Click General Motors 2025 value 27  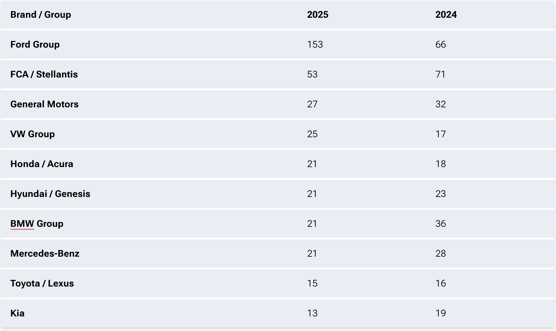pyautogui.click(x=312, y=104)
